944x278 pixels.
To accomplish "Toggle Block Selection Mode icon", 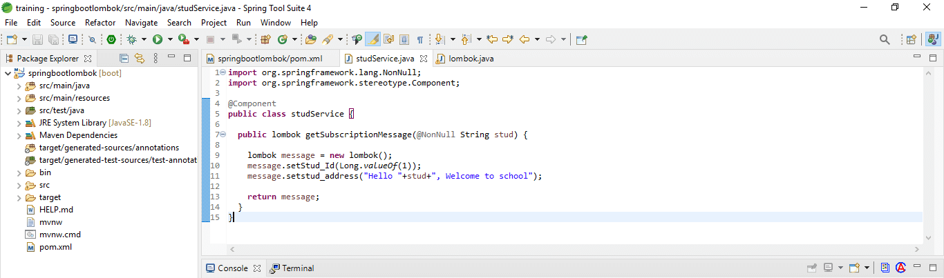I will pyautogui.click(x=404, y=39).
